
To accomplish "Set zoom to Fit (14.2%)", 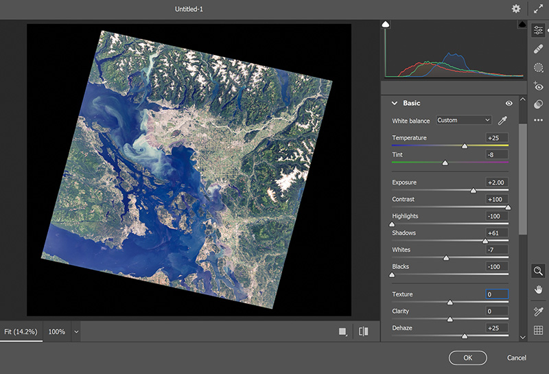I will (x=20, y=331).
